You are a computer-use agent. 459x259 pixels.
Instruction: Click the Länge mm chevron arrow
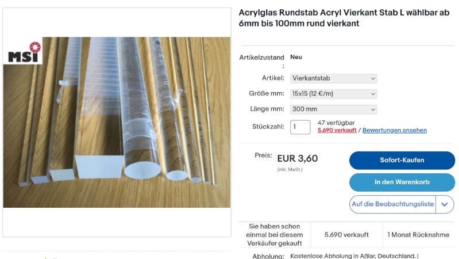coord(373,110)
